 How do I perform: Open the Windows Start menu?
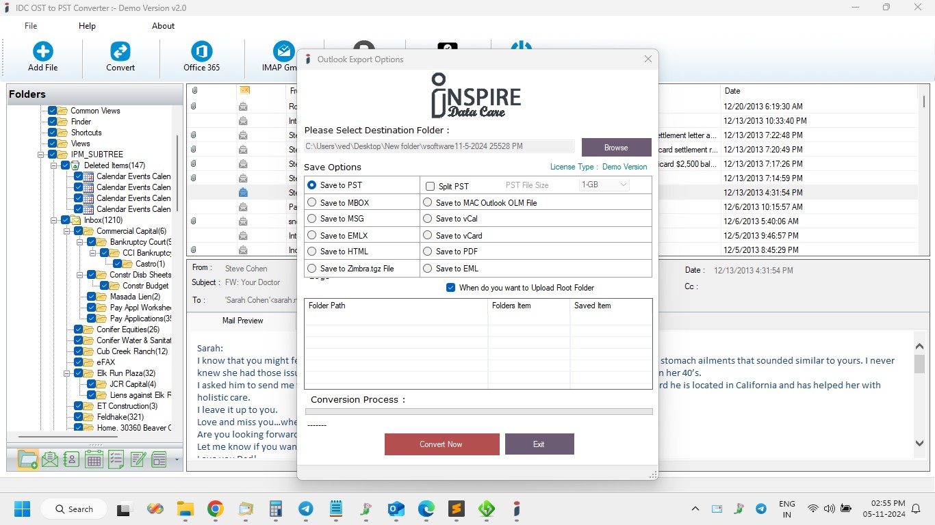point(22,509)
